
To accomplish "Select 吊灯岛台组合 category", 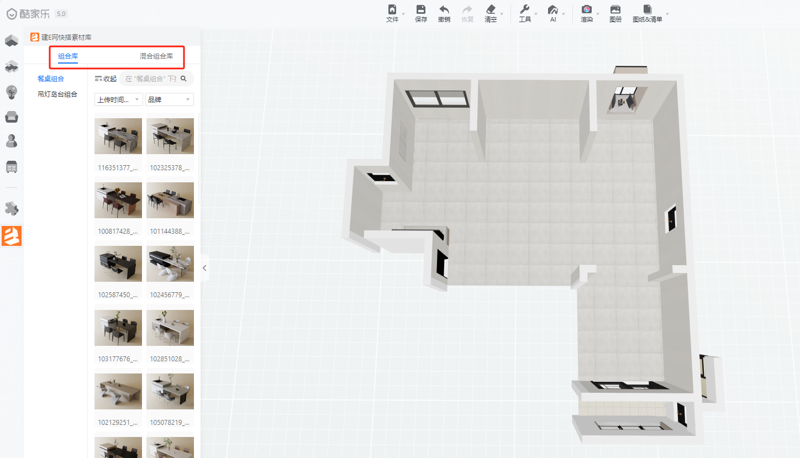I will [57, 94].
